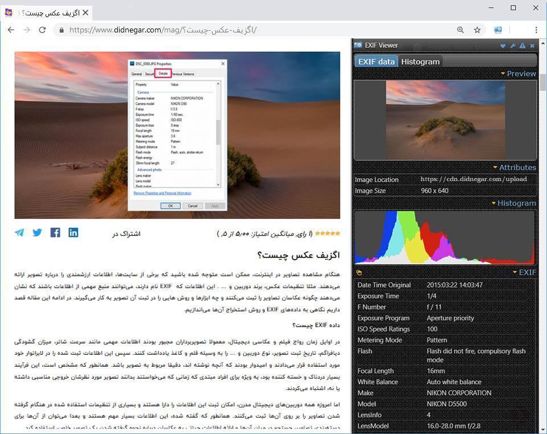Switch to the Histogram tab
The height and width of the screenshot is (434, 547).
tap(420, 62)
